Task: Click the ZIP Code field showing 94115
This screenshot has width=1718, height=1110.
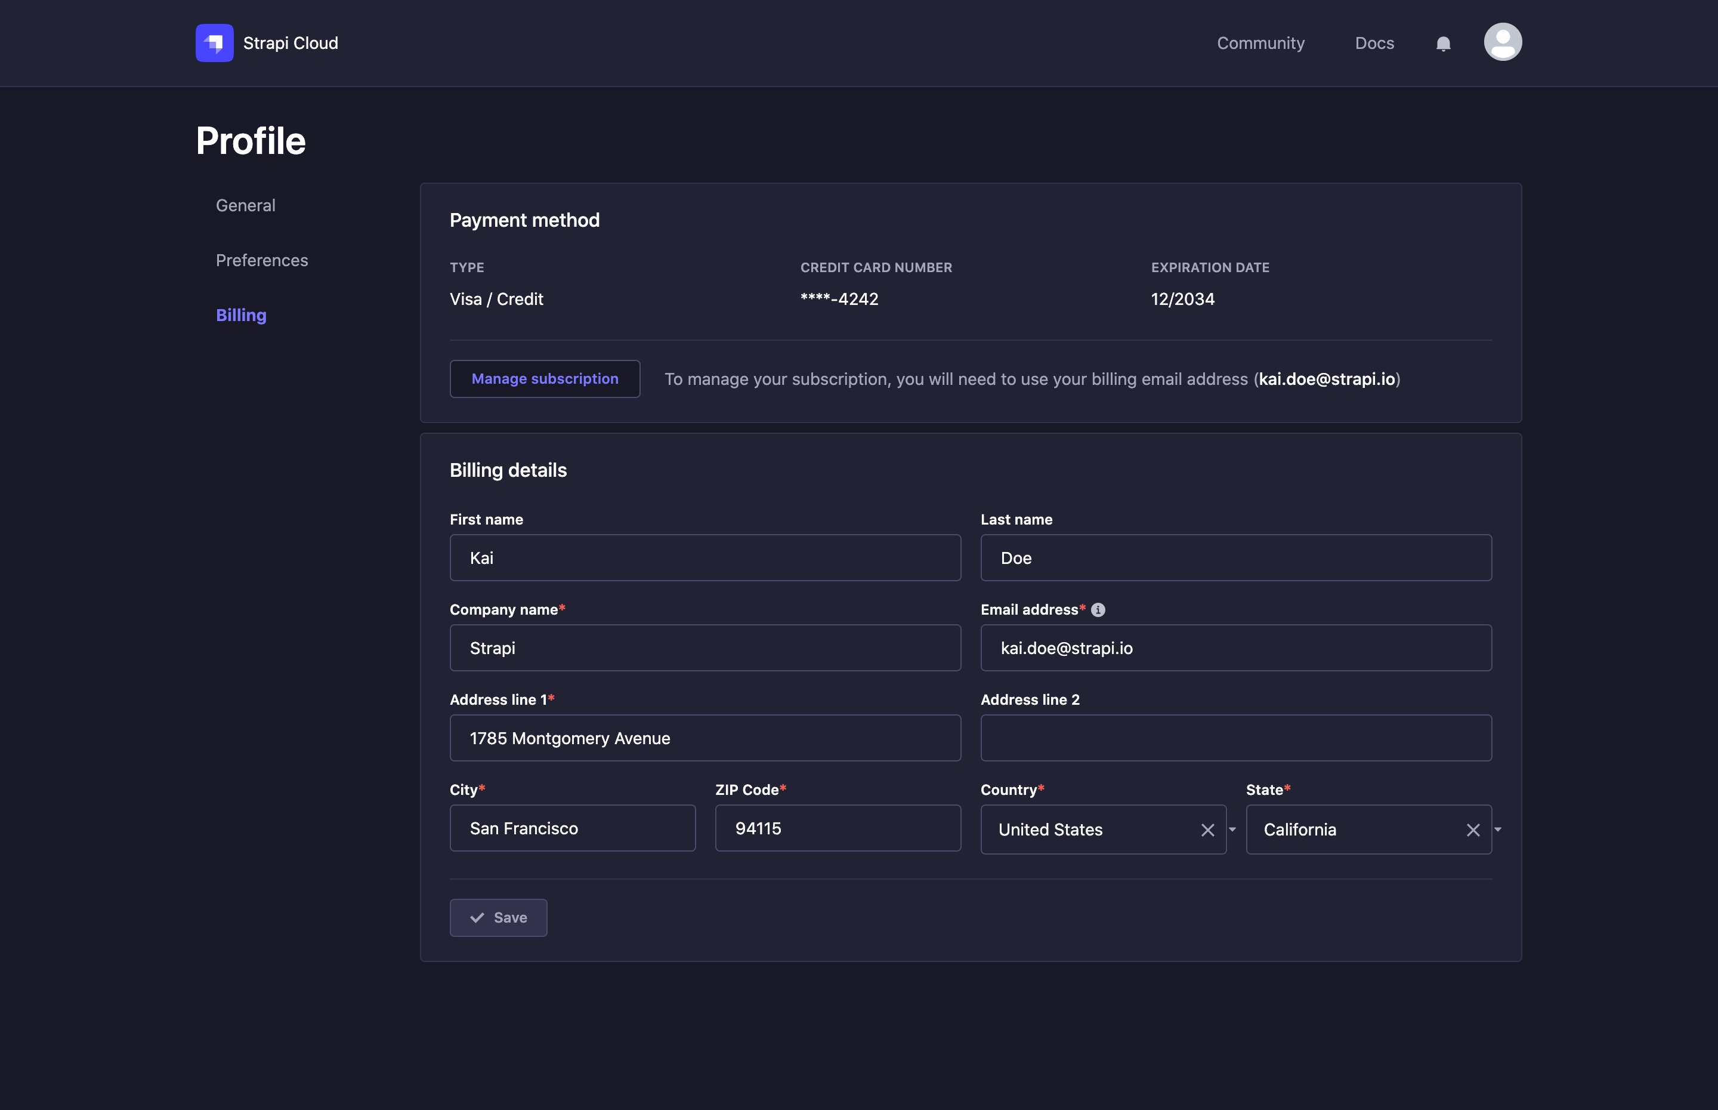Action: (837, 828)
